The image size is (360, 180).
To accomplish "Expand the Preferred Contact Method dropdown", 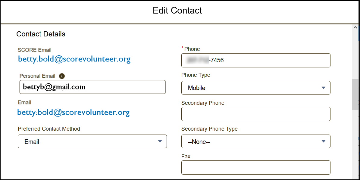I will click(x=92, y=141).
